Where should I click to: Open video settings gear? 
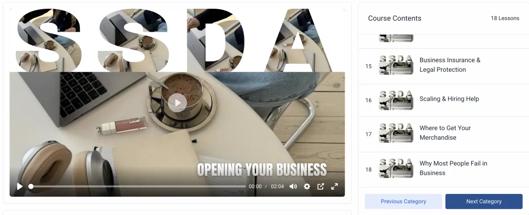(x=307, y=186)
